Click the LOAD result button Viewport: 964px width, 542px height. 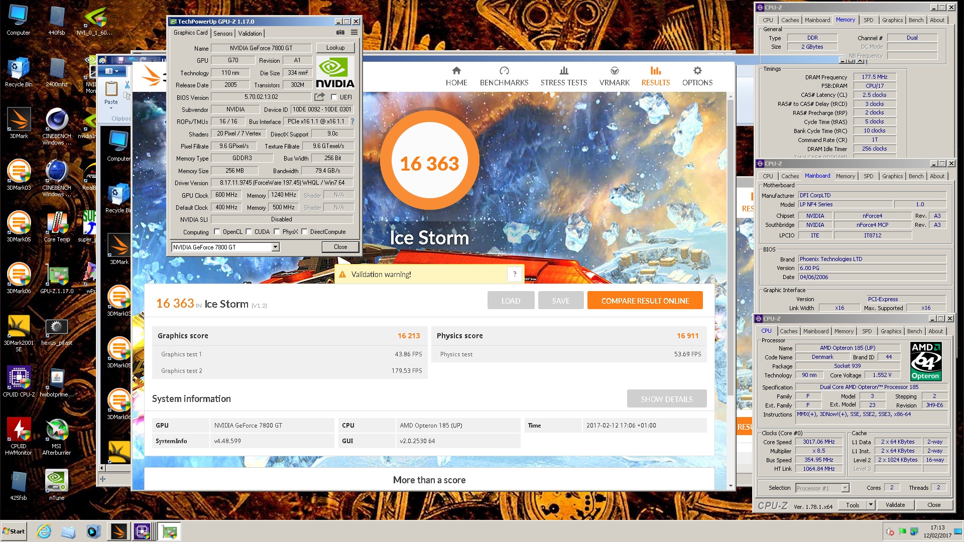[510, 301]
